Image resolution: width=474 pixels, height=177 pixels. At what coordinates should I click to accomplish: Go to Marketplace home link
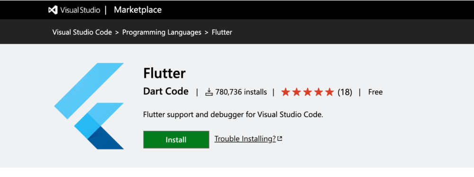point(137,10)
